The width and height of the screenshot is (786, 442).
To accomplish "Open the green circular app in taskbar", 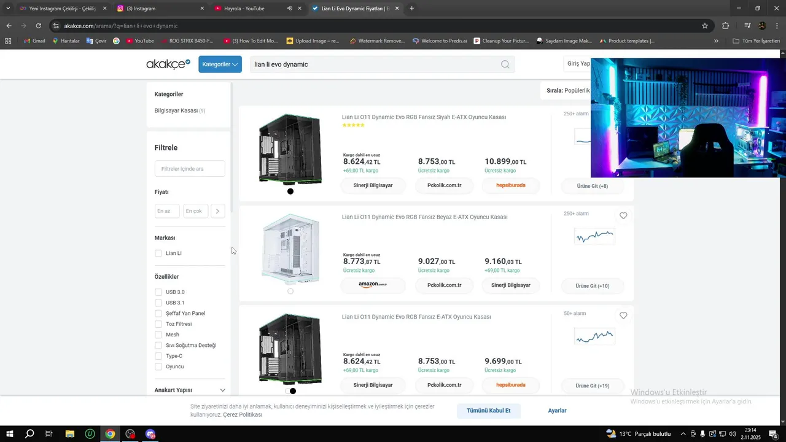I will click(90, 434).
